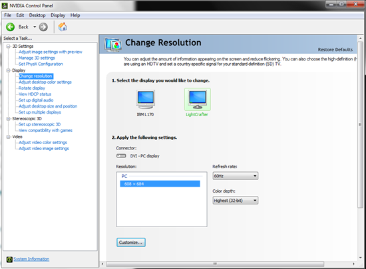Open the Back history dropdown arrow
This screenshot has width=366, height=269.
[35, 27]
